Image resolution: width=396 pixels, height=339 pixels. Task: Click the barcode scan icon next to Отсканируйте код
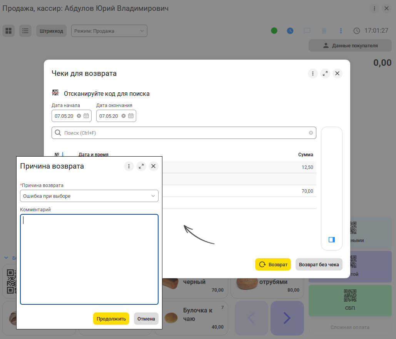[55, 93]
